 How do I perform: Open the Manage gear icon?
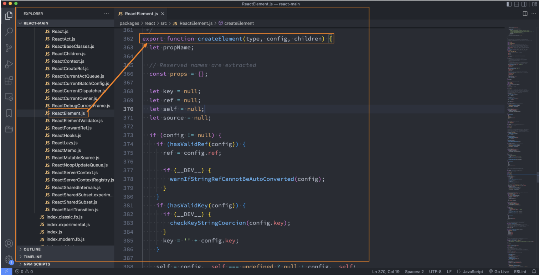click(x=9, y=260)
